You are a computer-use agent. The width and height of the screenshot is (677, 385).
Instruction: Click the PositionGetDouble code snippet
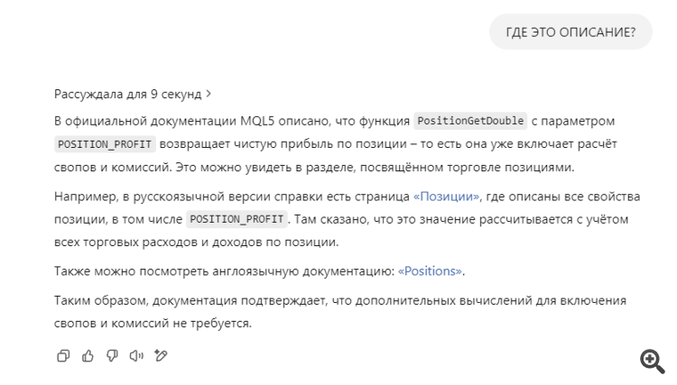[469, 121]
